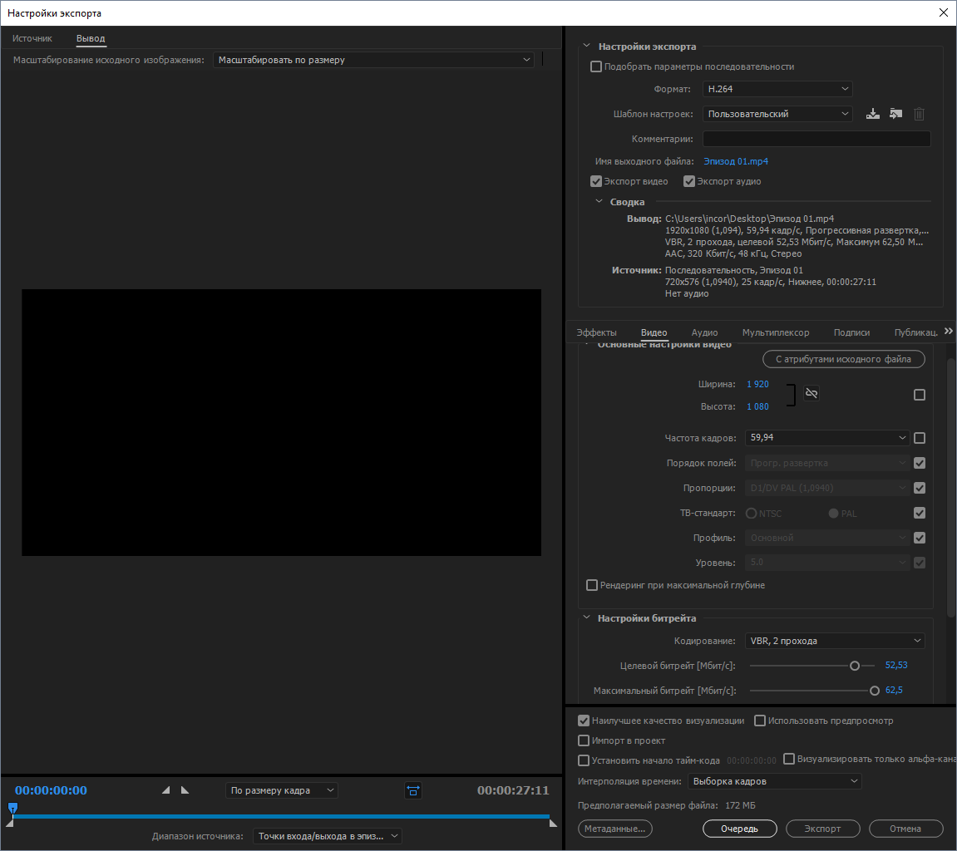The width and height of the screenshot is (957, 851).
Task: Click the delete preset trash icon
Action: pos(919,114)
